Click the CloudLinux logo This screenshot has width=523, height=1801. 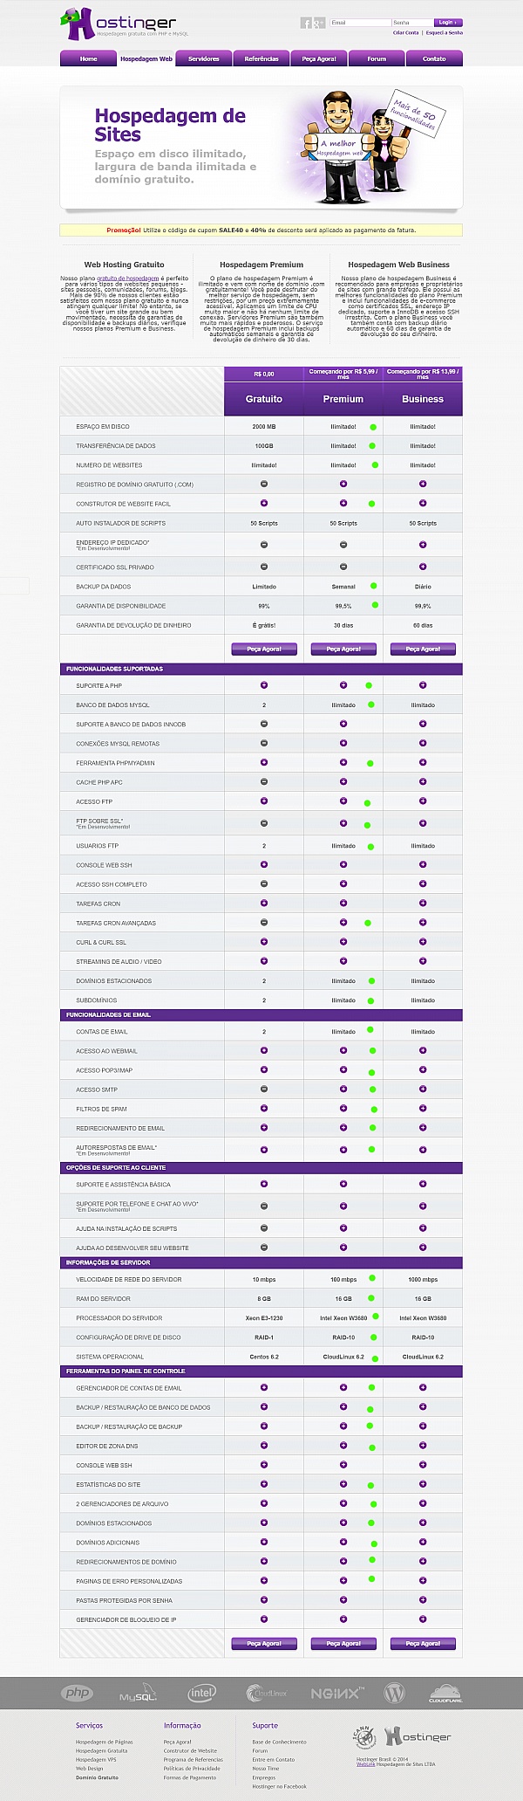click(267, 1693)
